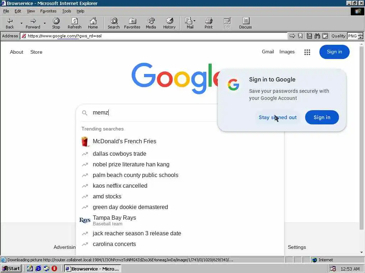Image resolution: width=365 pixels, height=273 pixels.
Task: Click the binoculars find icon
Action: 317,36
